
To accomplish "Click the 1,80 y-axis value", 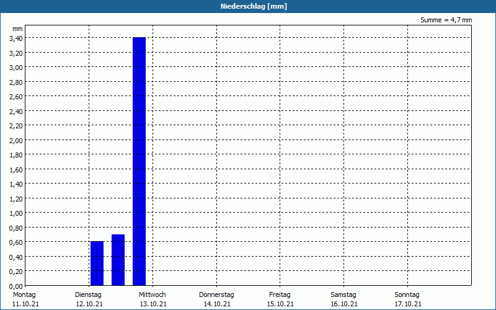I will (16, 155).
